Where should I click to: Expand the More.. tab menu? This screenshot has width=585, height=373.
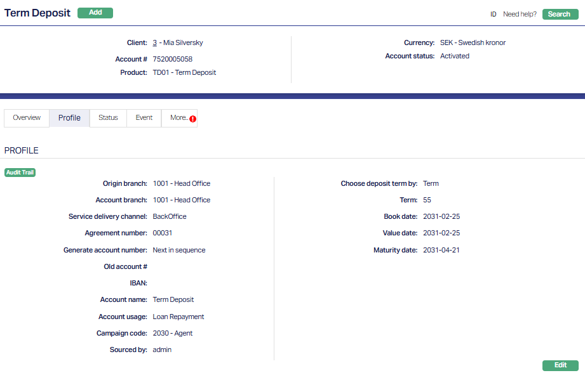[178, 118]
